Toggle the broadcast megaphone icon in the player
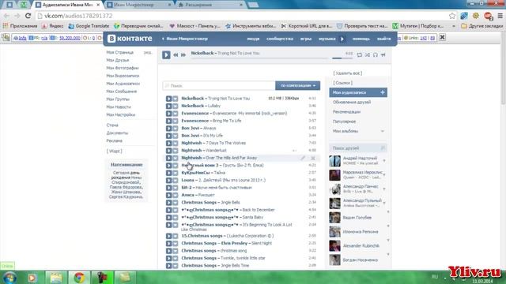 click(x=383, y=55)
